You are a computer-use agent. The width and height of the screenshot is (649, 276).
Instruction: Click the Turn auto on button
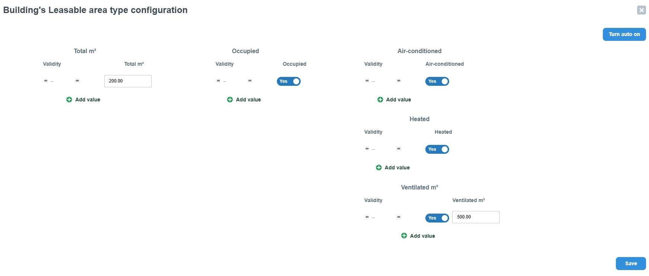[624, 34]
